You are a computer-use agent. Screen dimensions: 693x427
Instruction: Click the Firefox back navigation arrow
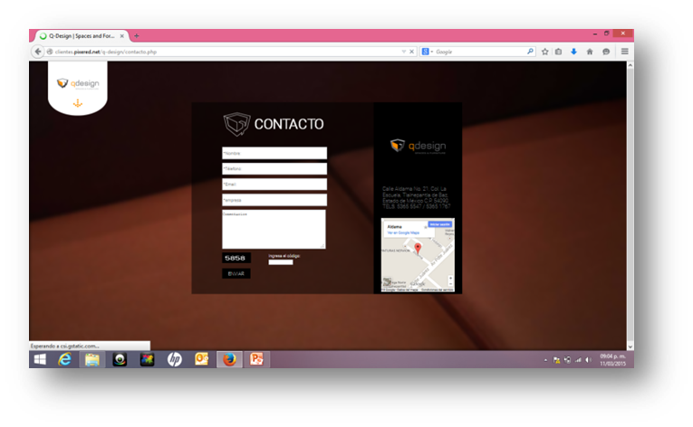pos(38,52)
